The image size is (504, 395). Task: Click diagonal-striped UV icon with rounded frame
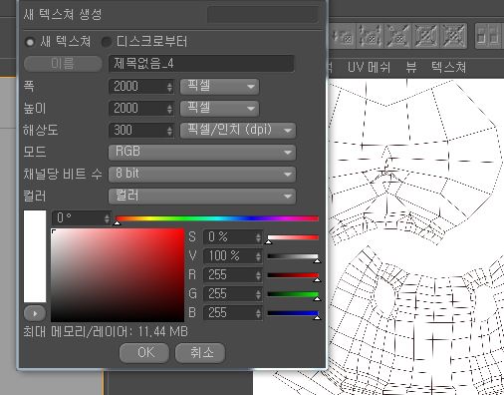(x=425, y=36)
